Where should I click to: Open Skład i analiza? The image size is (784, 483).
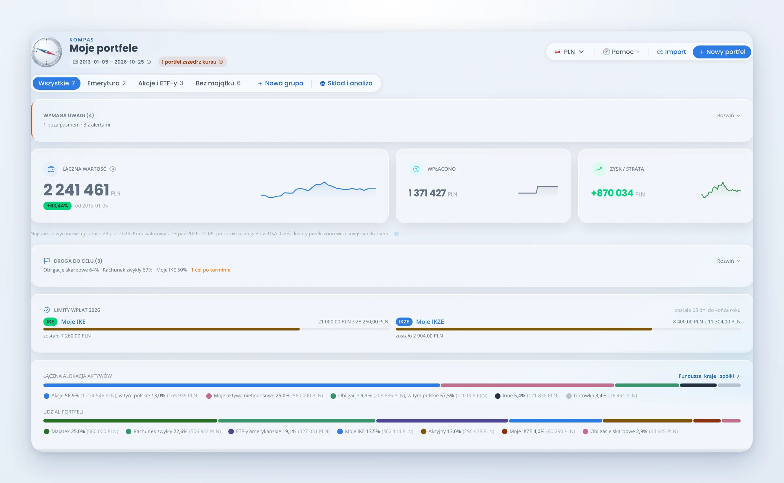[x=346, y=83]
